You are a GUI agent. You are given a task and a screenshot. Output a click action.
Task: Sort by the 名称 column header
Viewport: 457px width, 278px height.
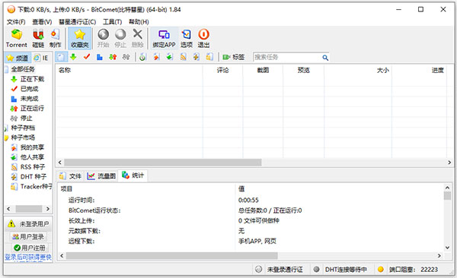(129, 70)
